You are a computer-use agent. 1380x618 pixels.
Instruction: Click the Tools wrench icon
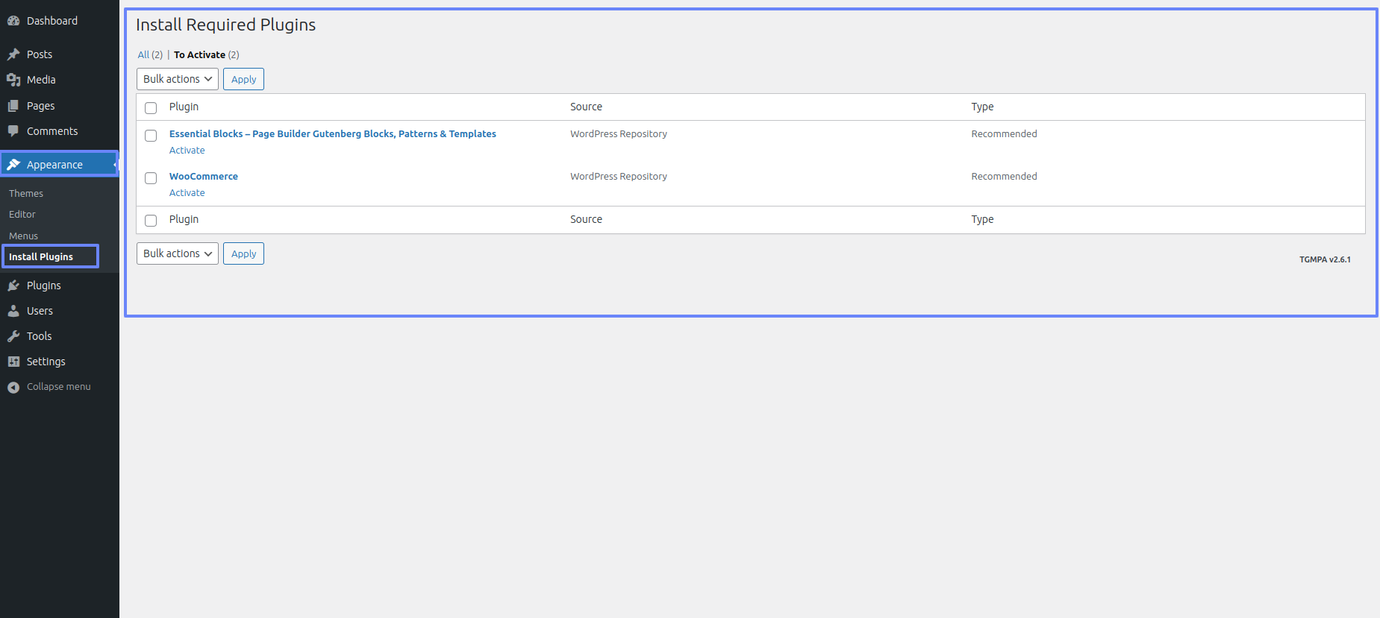click(13, 336)
